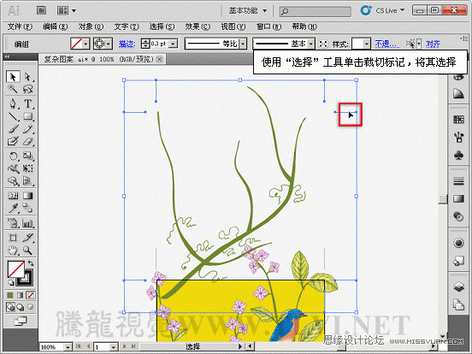Click the 对齐 align link
The width and height of the screenshot is (472, 354).
coord(433,44)
